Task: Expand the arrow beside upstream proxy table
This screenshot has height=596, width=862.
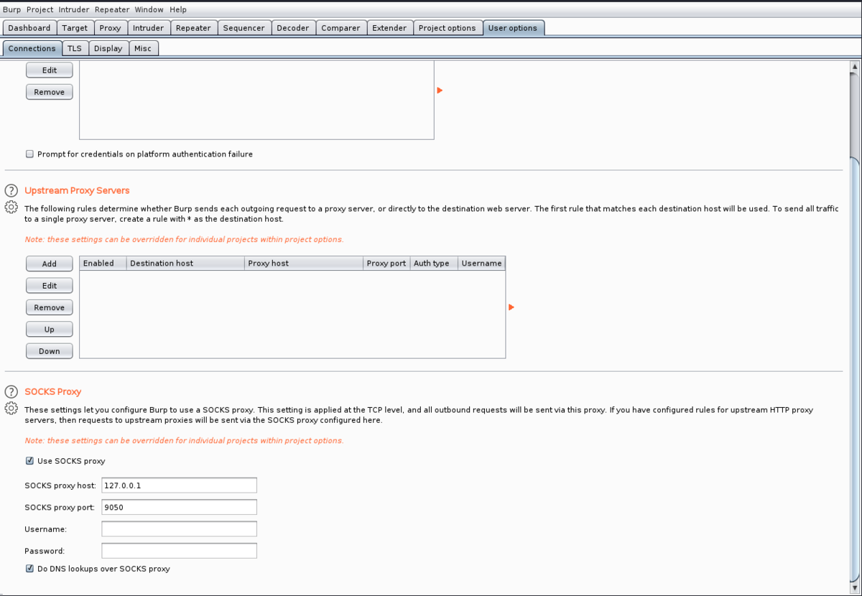Action: tap(511, 307)
